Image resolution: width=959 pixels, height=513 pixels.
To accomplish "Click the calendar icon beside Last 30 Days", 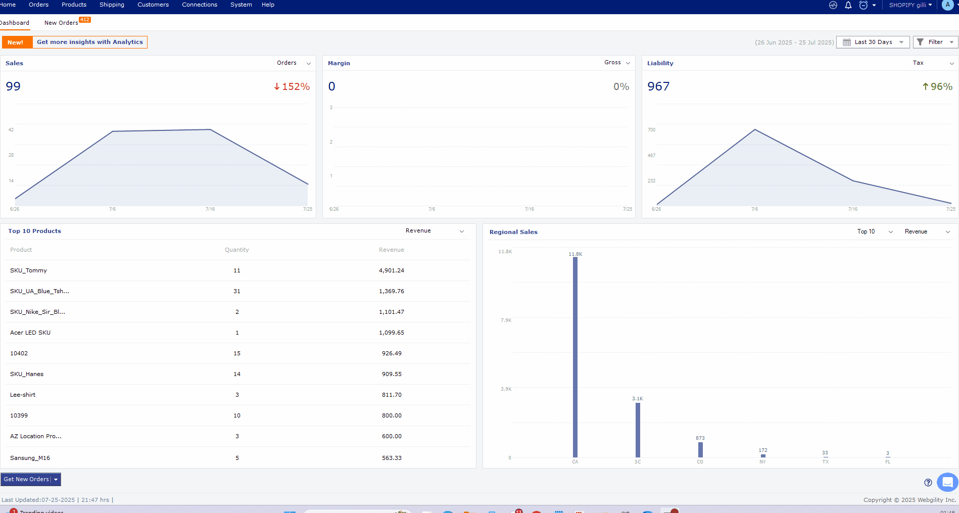I will click(x=847, y=42).
